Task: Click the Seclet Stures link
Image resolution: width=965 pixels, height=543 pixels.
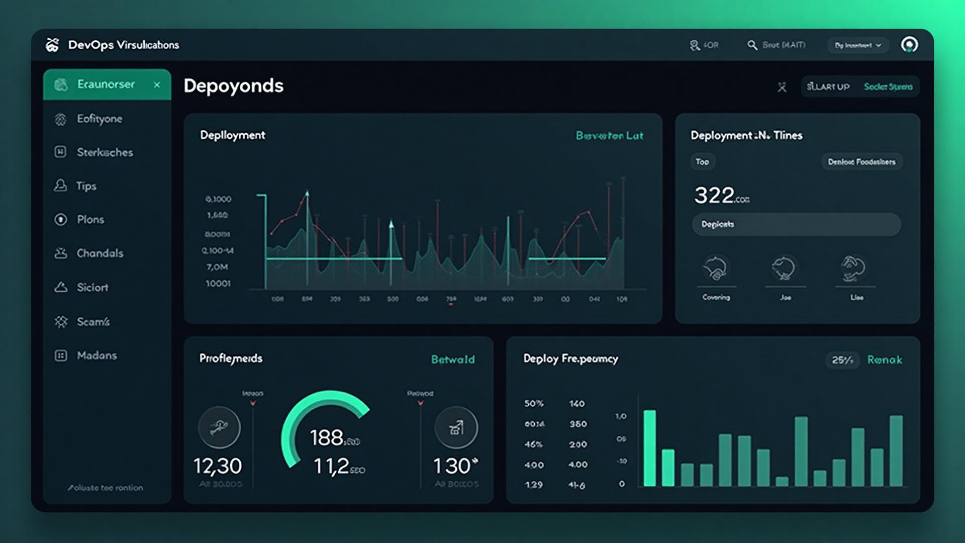Action: (x=888, y=86)
